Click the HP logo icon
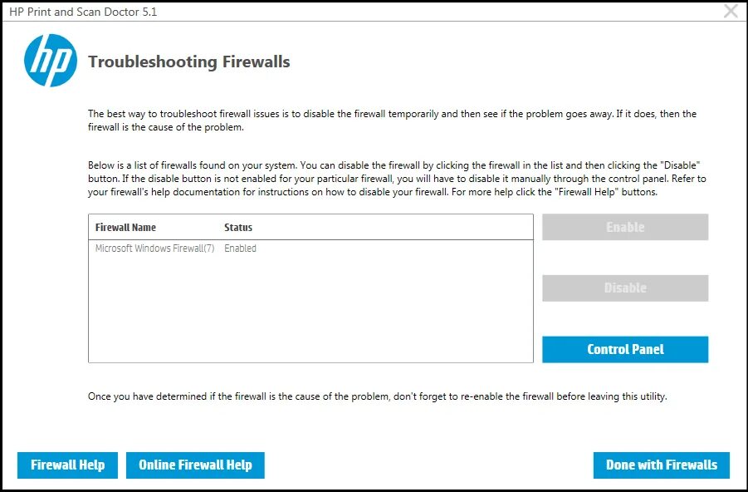Viewport: 748px width, 492px height. 51,61
